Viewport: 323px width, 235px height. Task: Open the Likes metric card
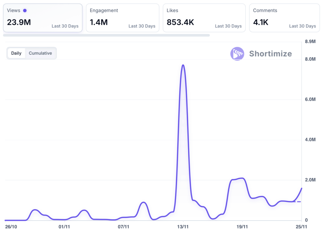tap(204, 18)
